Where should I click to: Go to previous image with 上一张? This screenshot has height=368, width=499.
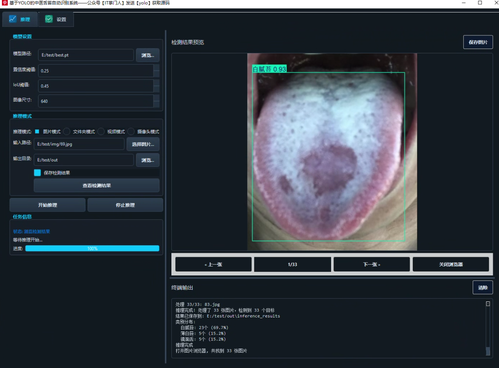coord(213,265)
